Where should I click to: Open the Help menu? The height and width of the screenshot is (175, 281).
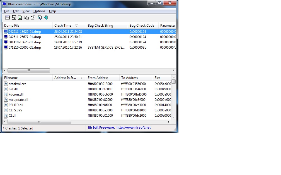coord(52,11)
